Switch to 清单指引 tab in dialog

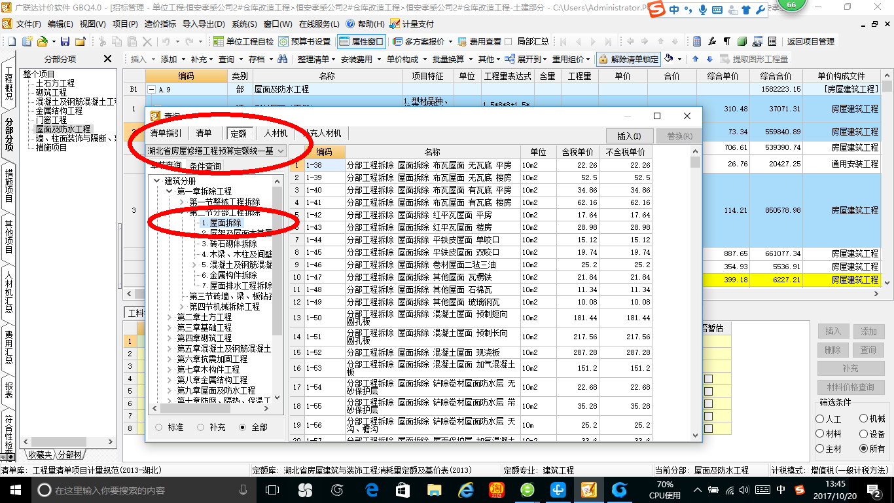166,133
